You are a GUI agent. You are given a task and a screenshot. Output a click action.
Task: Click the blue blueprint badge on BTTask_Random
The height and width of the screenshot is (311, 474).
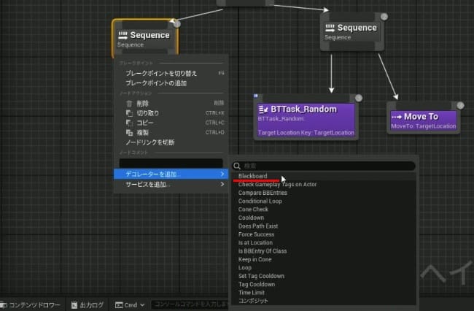(256, 96)
